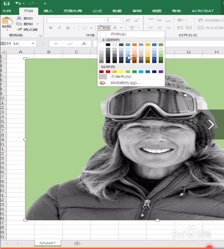Toggle Bold formatting
Screen dimensions: 224x249
tap(50, 28)
